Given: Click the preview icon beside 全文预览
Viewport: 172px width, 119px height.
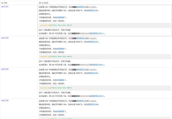Looking at the screenshot, I should click(40, 3).
